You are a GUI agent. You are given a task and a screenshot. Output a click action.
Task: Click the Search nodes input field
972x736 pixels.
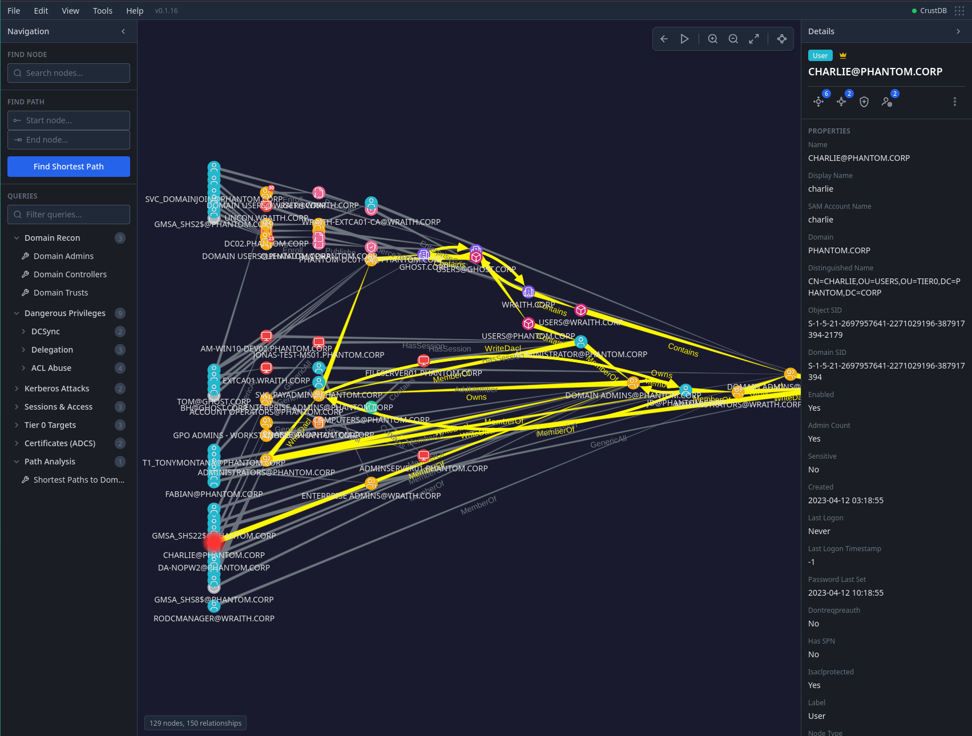click(68, 73)
